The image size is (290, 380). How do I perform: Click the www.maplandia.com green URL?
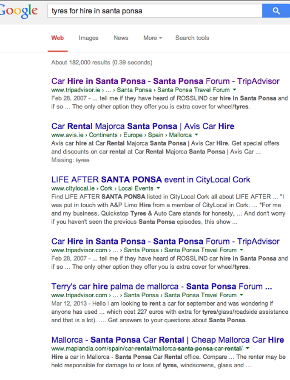pos(147,348)
